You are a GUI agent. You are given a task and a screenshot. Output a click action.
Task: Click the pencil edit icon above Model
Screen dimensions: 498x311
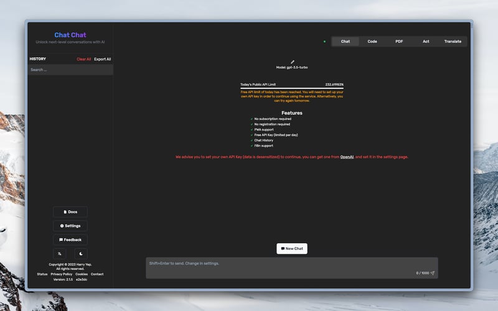292,62
